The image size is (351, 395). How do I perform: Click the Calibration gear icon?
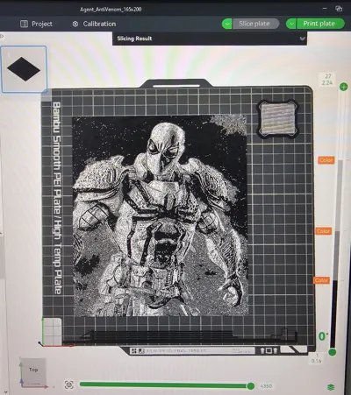pyautogui.click(x=75, y=24)
